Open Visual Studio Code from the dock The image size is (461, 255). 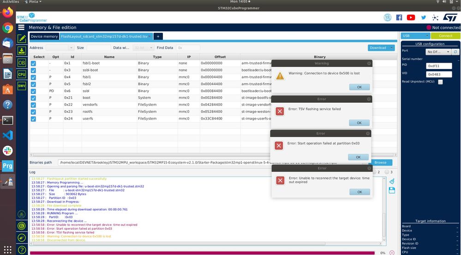point(8,135)
